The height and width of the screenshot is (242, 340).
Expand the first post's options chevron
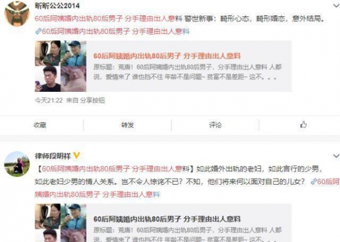pos(336,6)
